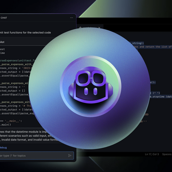Click the ParseExpenses unittest class line
The image size is (172, 172).
tap(18, 61)
